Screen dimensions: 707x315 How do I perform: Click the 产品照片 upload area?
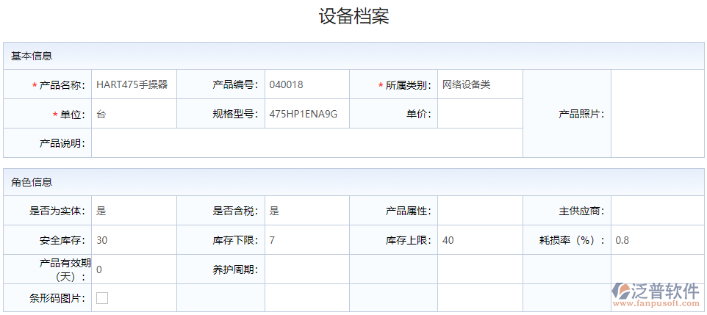click(x=657, y=114)
